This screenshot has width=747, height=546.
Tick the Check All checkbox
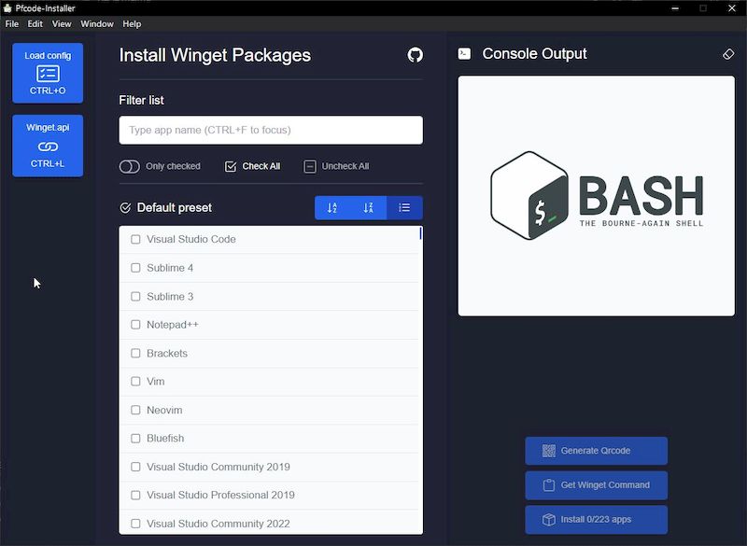coord(229,165)
